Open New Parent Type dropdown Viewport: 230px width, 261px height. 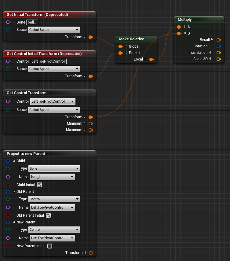tap(54, 230)
